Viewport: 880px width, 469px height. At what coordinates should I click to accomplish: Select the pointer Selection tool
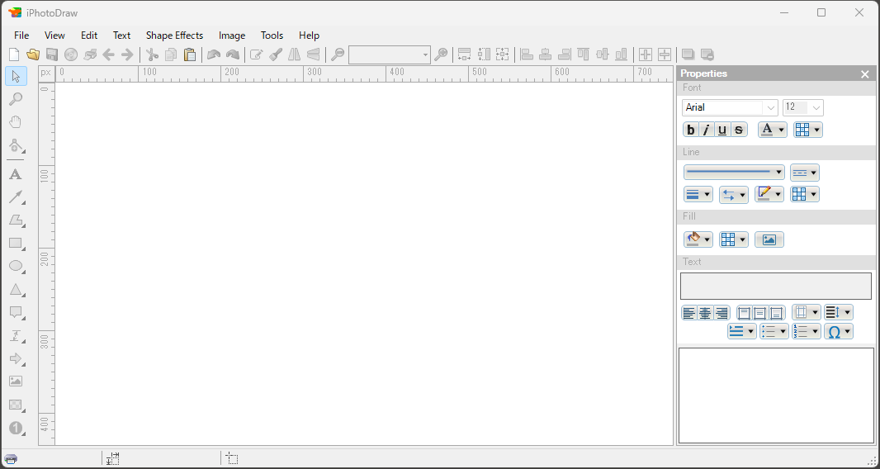[16, 76]
